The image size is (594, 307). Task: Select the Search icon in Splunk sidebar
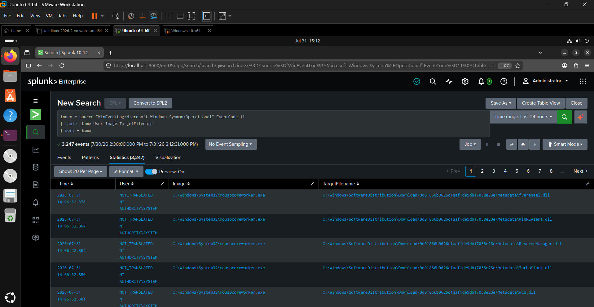point(36,132)
